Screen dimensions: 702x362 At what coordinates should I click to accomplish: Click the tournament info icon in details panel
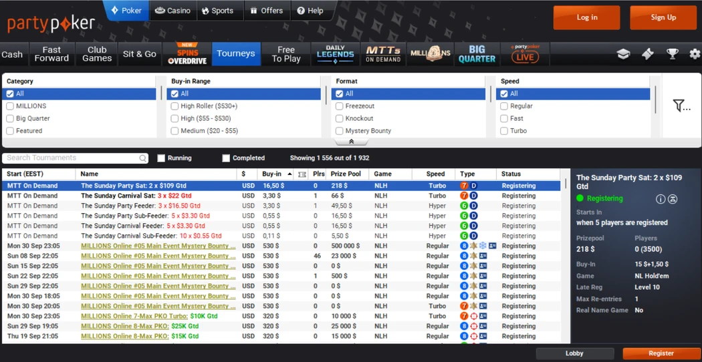click(661, 199)
